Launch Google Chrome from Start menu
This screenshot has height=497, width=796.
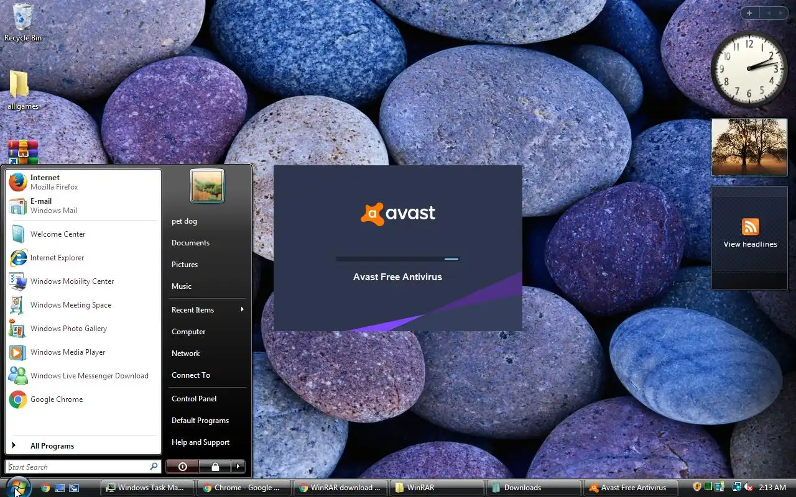[83, 399]
